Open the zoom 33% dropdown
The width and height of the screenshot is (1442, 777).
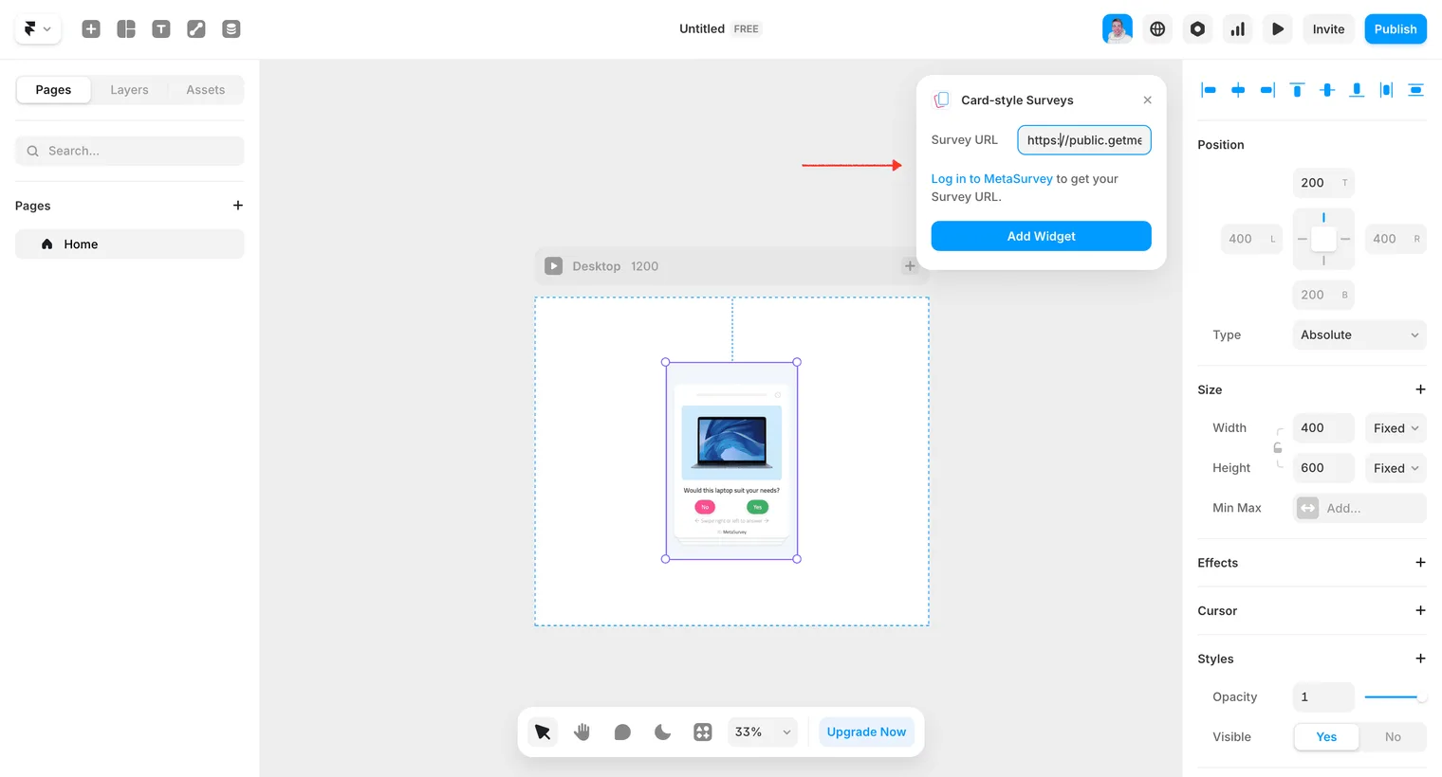point(763,732)
